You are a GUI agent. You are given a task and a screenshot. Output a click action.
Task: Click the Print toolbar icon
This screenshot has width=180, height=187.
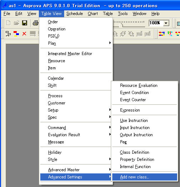click(x=36, y=23)
